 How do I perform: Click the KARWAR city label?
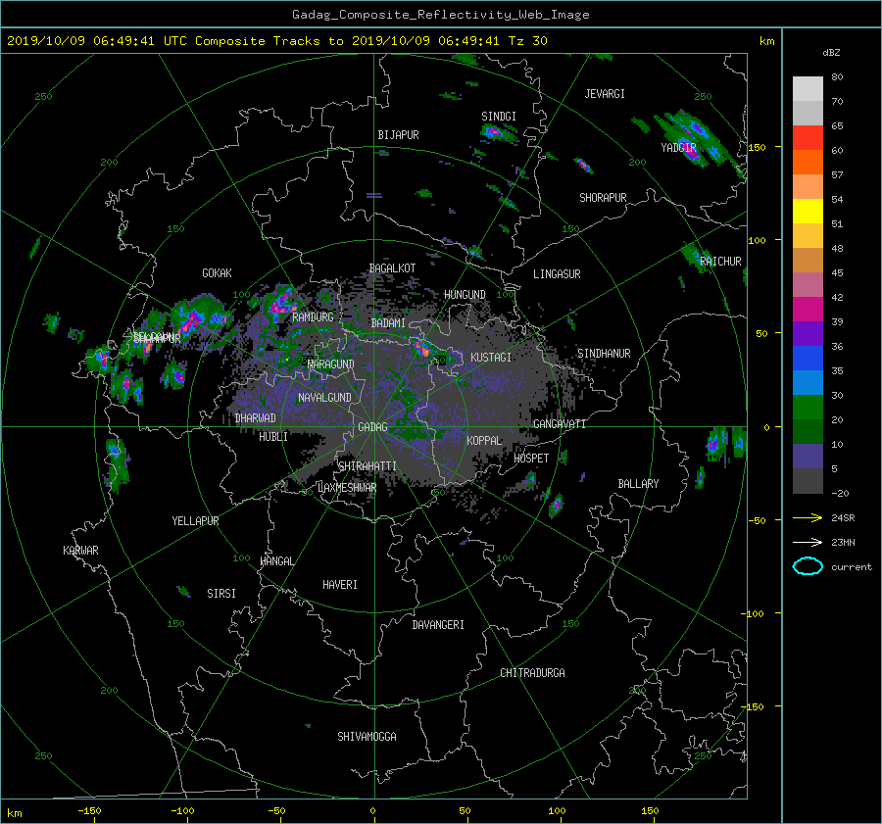[80, 551]
